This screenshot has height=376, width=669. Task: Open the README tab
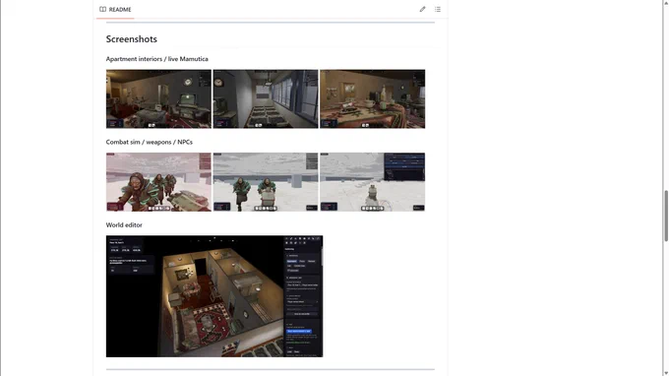click(x=115, y=10)
